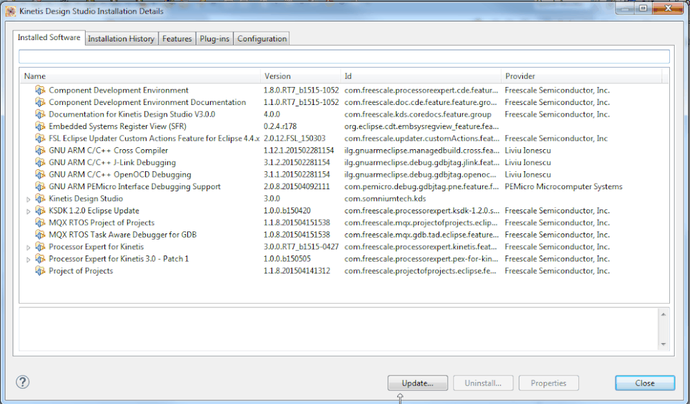The height and width of the screenshot is (404, 690).
Task: Click the PEMicro Microcomputer Systems provider cell
Action: (x=564, y=186)
